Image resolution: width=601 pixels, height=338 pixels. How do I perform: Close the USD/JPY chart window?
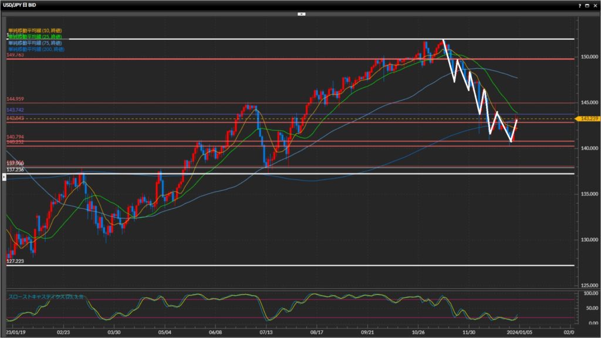[x=595, y=5]
